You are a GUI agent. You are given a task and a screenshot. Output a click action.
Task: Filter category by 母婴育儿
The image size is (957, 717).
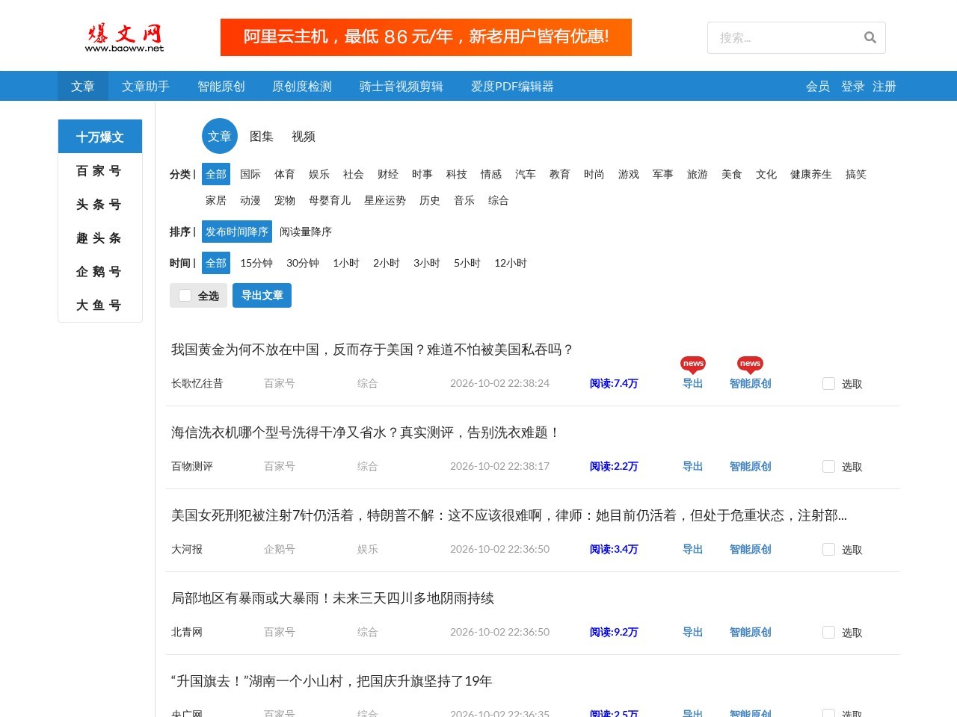click(330, 200)
